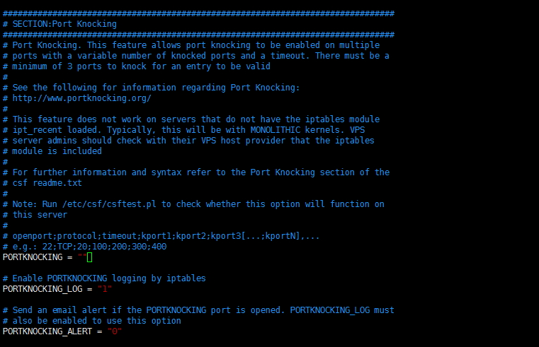Image resolution: width=539 pixels, height=347 pixels.
Task: Click the http://www.portknocking.org/ URL
Action: [81, 98]
